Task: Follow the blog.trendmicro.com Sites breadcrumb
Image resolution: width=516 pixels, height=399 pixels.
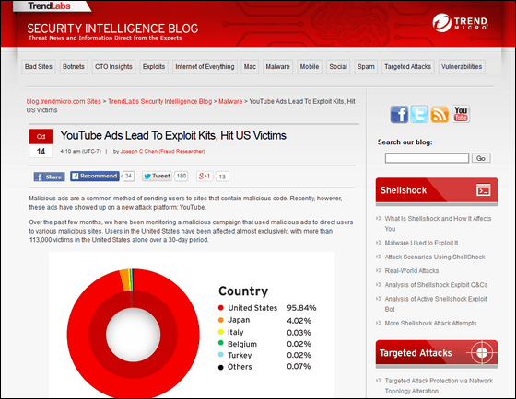Action: (64, 101)
